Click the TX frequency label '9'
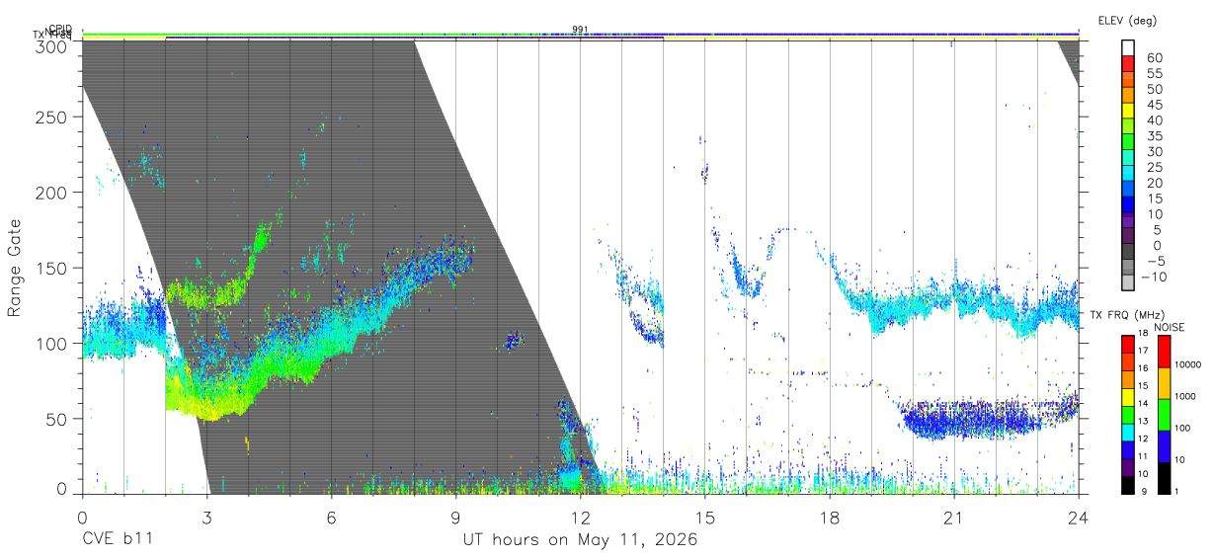Image resolution: width=1213 pixels, height=560 pixels. tap(1145, 491)
